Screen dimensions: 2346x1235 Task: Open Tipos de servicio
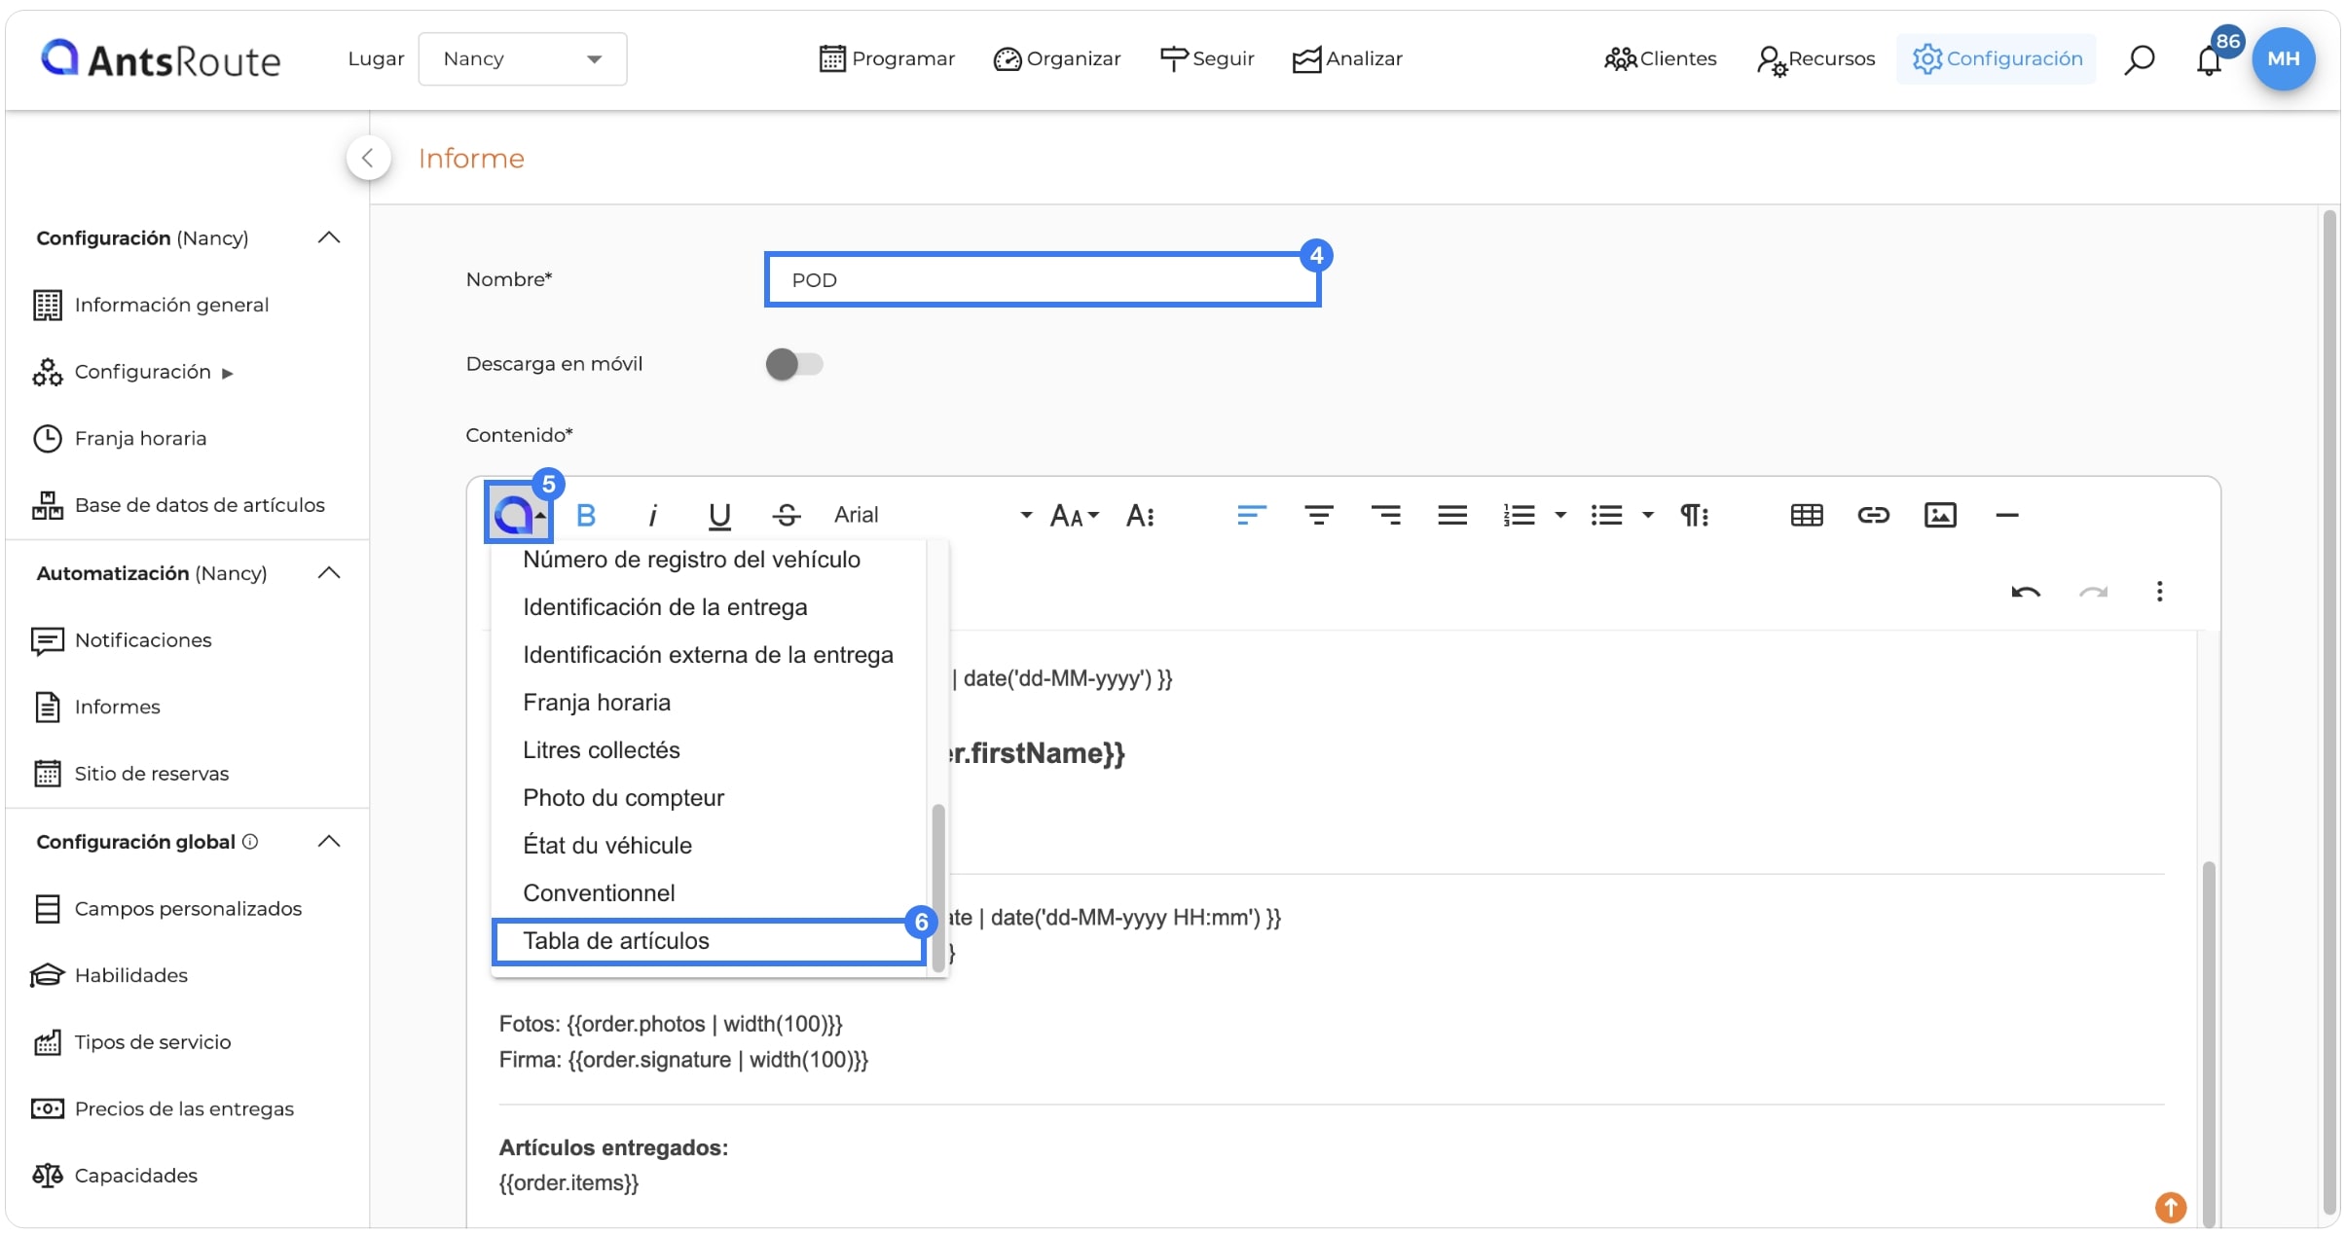[x=131, y=1042]
